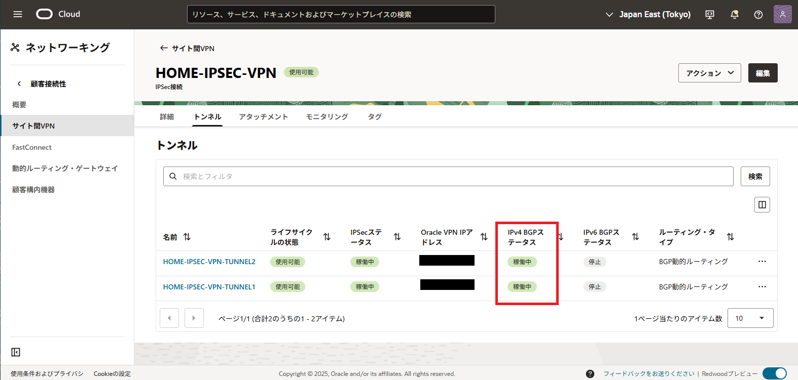Click the サイト間VPN breadcrumb link
Screen dimensions: 798x380
193,49
